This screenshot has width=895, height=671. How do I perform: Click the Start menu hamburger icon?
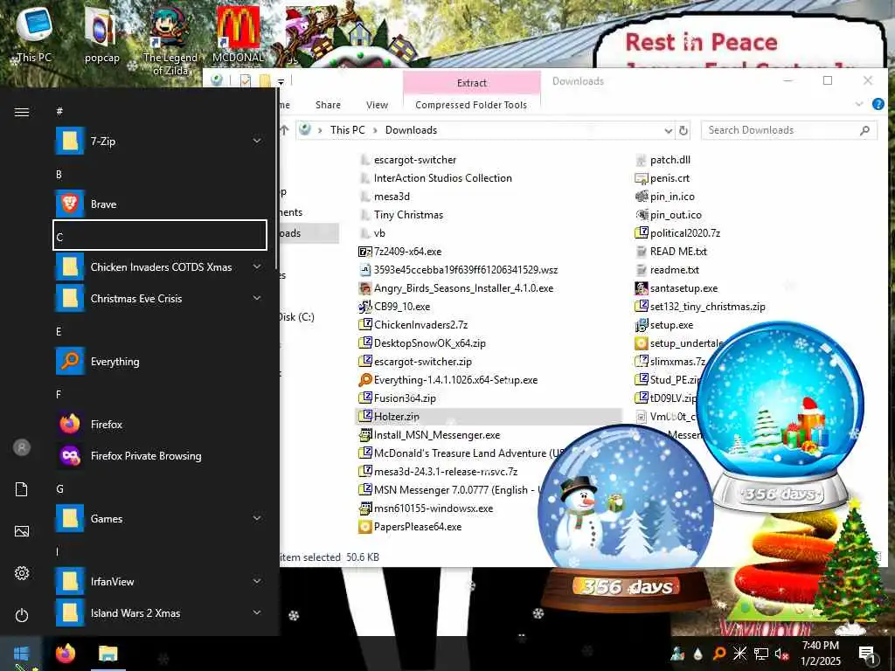pos(22,112)
